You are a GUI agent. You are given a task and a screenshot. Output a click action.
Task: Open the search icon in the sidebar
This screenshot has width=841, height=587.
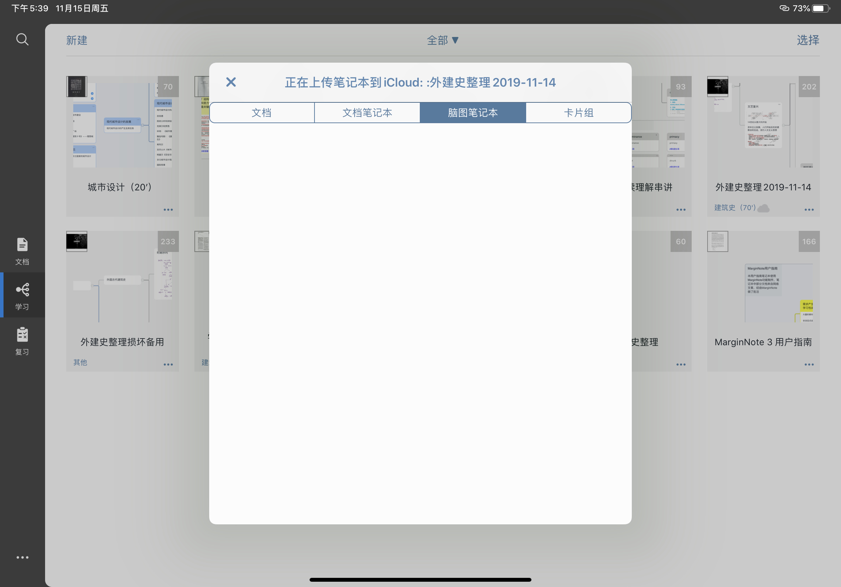point(22,39)
